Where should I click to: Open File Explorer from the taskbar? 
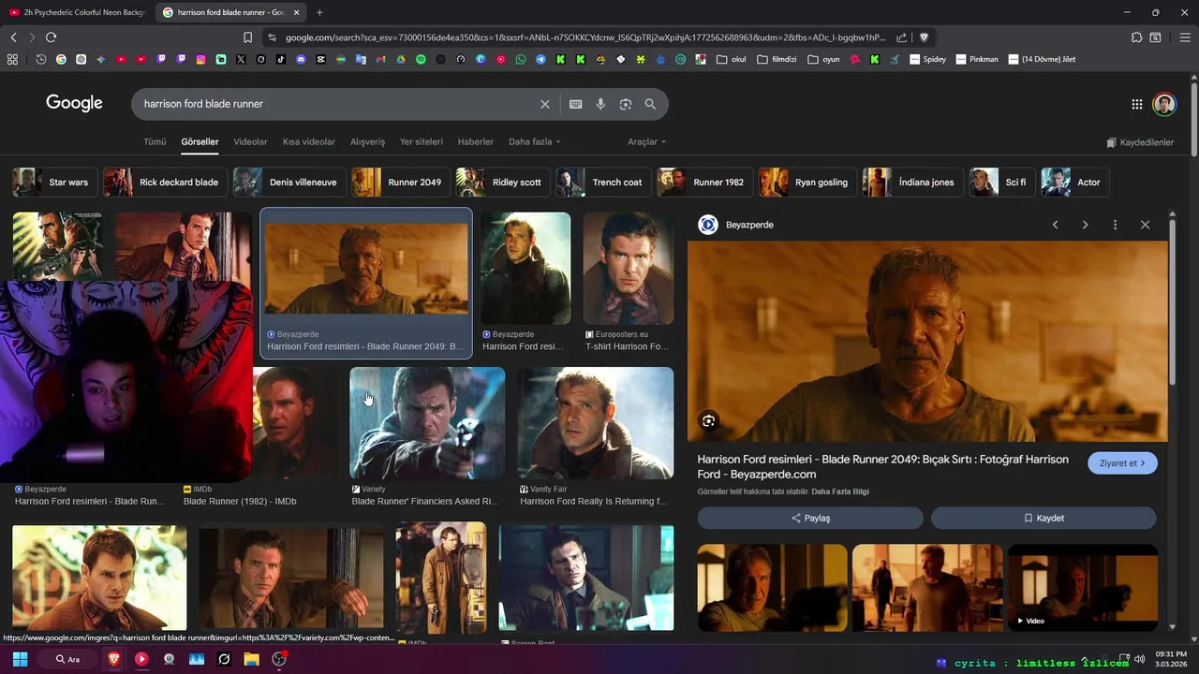coord(251,659)
